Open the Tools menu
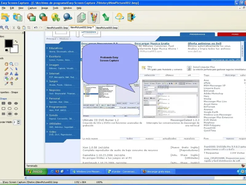 tap(56, 8)
